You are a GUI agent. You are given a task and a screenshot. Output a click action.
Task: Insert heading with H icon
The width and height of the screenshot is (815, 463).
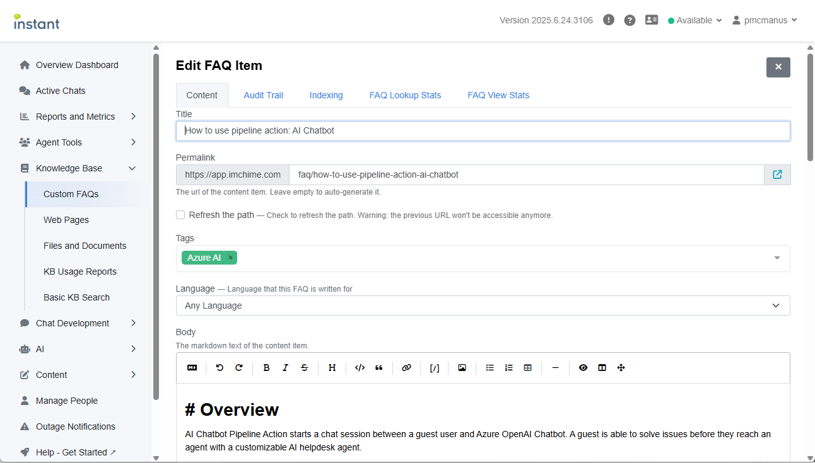coord(332,368)
